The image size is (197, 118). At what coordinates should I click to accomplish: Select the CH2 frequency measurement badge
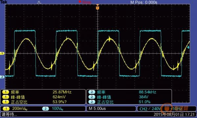point(92,92)
